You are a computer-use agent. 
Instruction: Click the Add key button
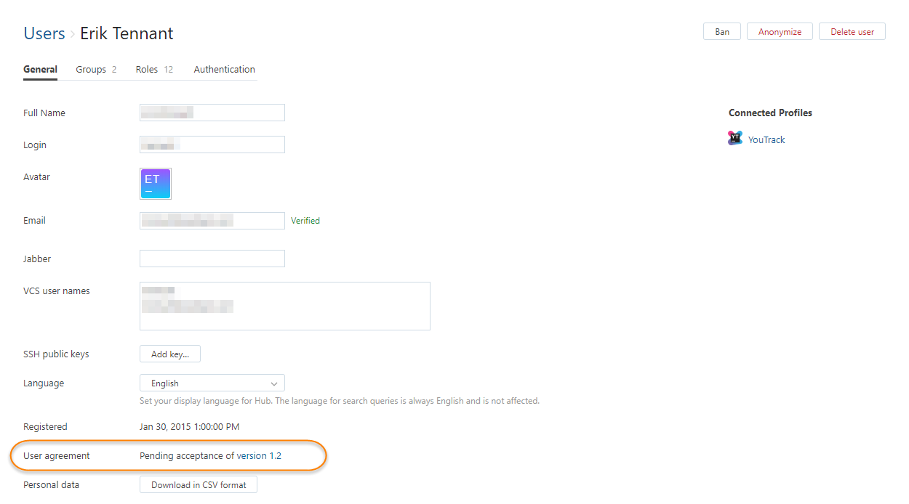169,354
